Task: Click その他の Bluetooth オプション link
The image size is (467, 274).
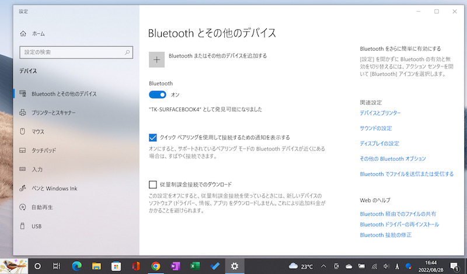Action: [393, 159]
